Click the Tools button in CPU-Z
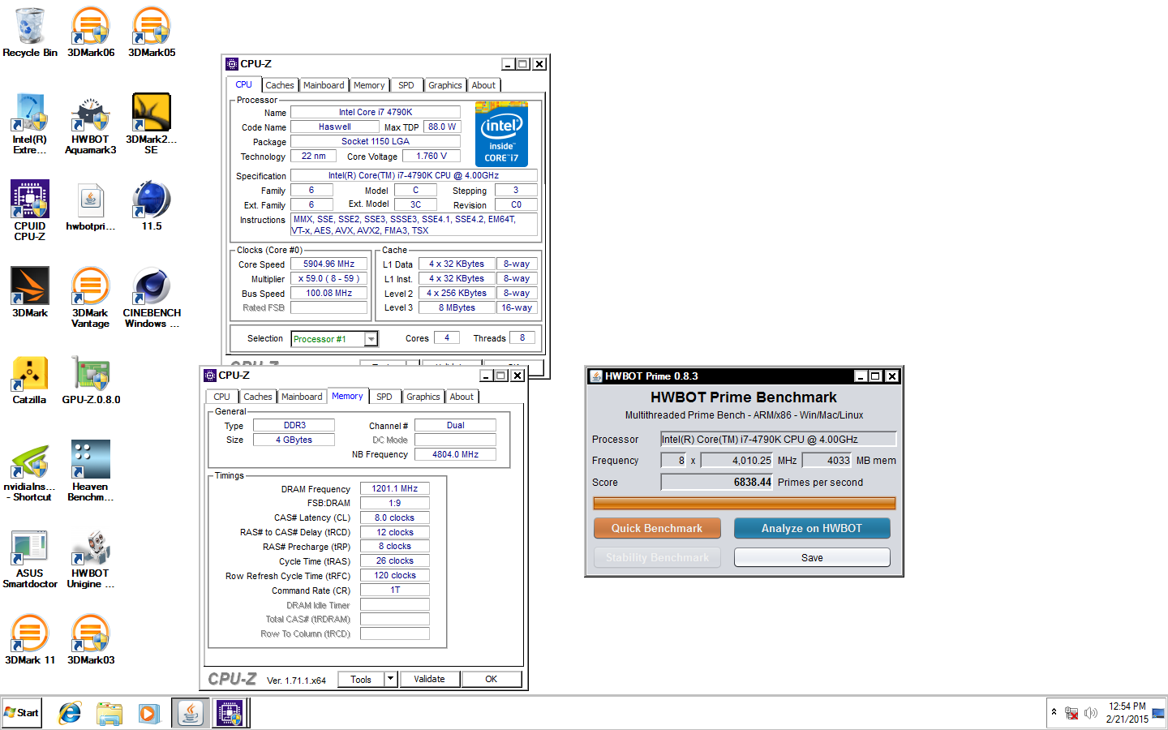Screen dimensions: 1168x730 tap(361, 679)
